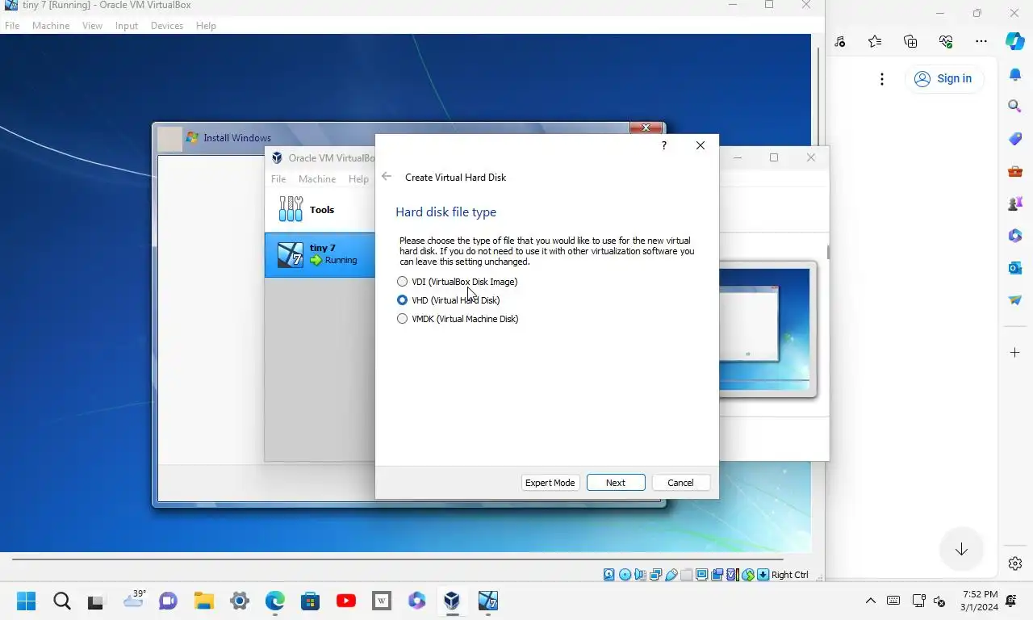Click the mouse integration status icon
The image size is (1033, 620).
[x=748, y=575]
